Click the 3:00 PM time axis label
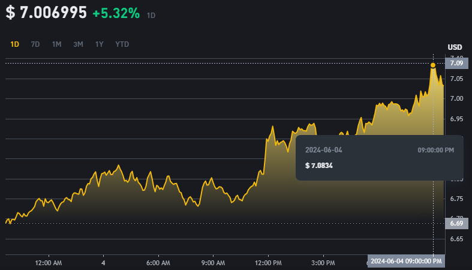472x270 pixels. pyautogui.click(x=323, y=263)
